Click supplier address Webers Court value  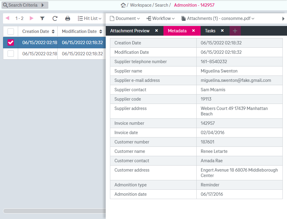pyautogui.click(x=234, y=111)
